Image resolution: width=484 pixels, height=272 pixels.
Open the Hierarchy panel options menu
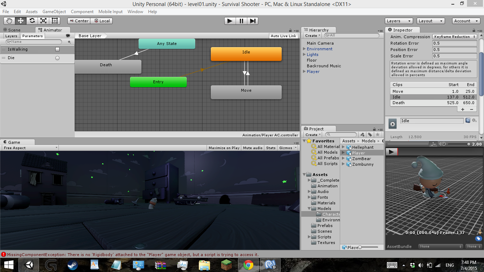click(x=380, y=30)
